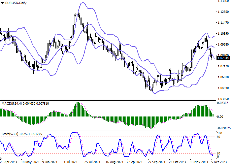Select the EURUSD,Daily chart title
The height and width of the screenshot is (165, 231).
click(x=16, y=3)
